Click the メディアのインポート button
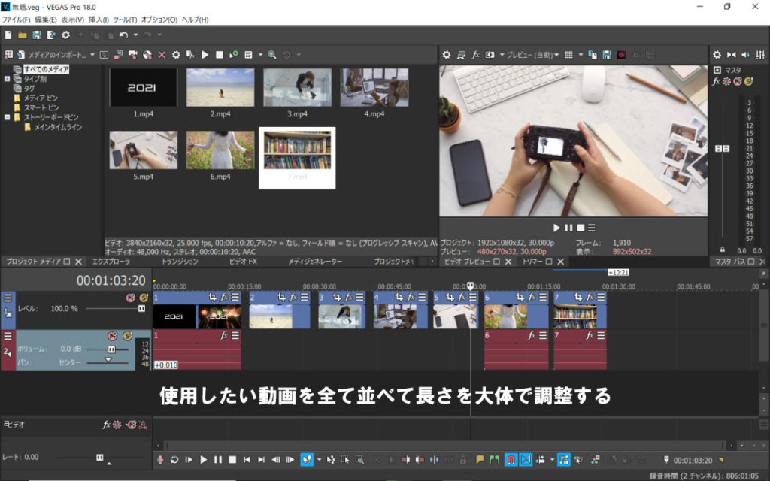This screenshot has width=770, height=481. pyautogui.click(x=57, y=55)
